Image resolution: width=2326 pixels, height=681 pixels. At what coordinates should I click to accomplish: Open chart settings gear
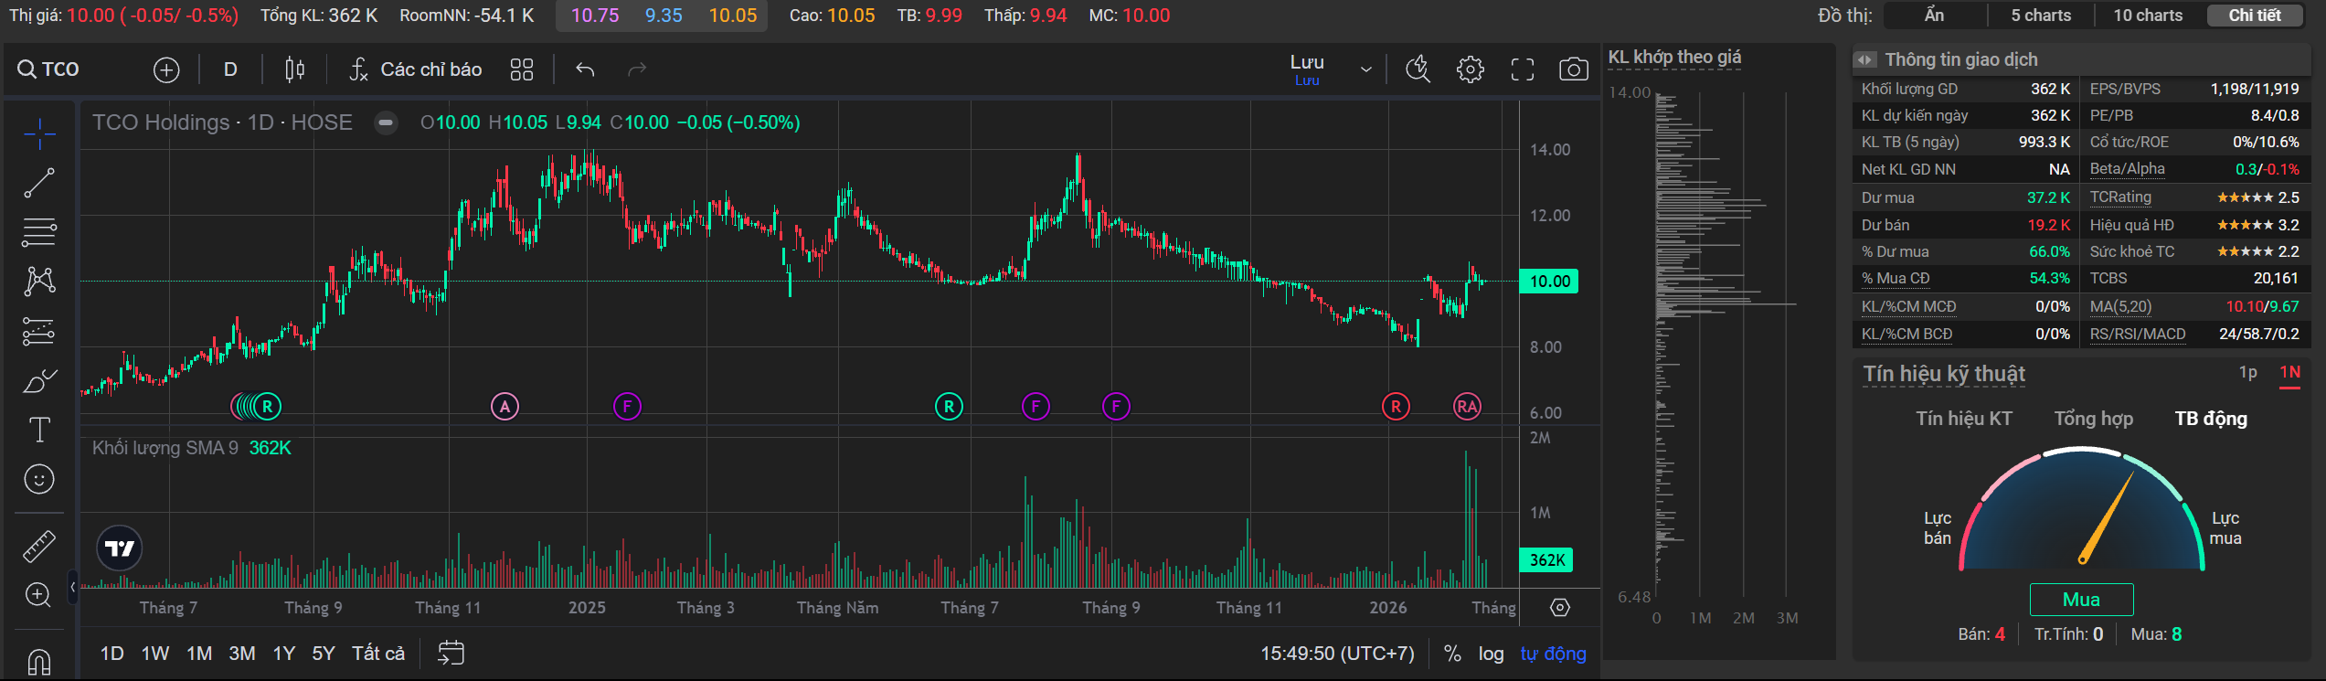[1471, 69]
